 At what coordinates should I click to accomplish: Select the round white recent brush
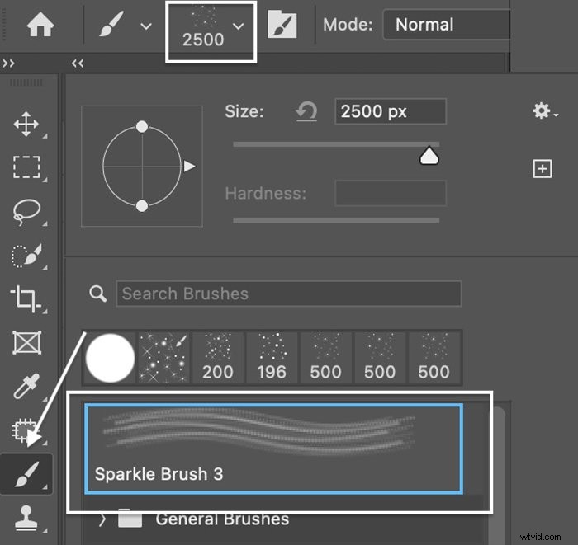coord(110,358)
